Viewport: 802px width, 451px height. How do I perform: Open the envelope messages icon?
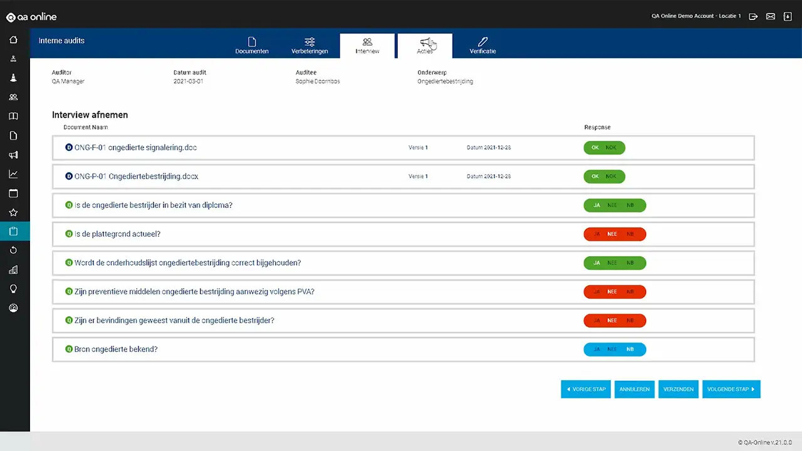771,16
